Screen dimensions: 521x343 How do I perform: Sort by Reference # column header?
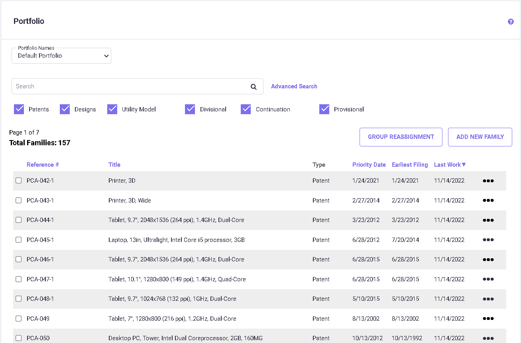coord(43,165)
